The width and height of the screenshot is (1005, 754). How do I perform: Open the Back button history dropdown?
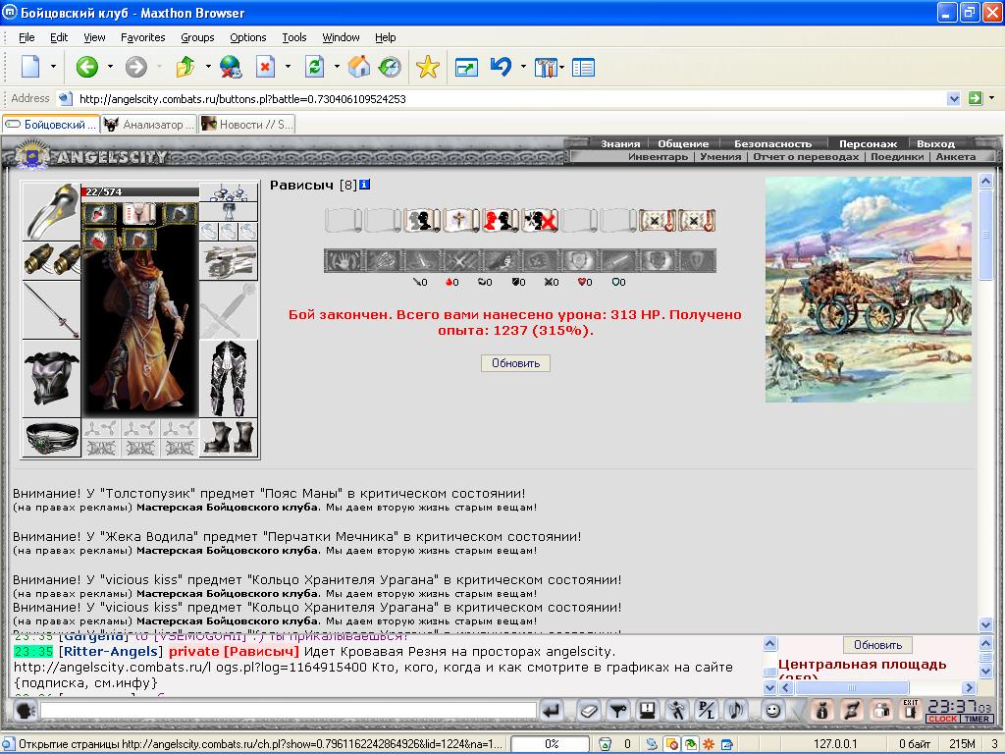pyautogui.click(x=110, y=66)
